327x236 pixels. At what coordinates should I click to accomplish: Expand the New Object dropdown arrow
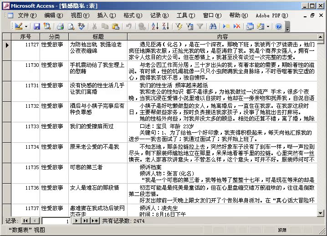268,26
